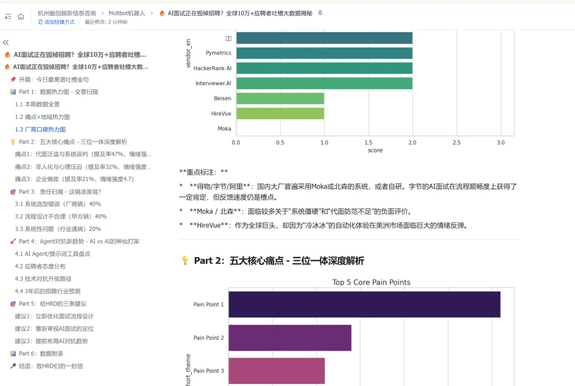575x386 pixels.
Task: Open breadcrumb 杭州毅创越新信息咨询
Action: click(x=67, y=13)
